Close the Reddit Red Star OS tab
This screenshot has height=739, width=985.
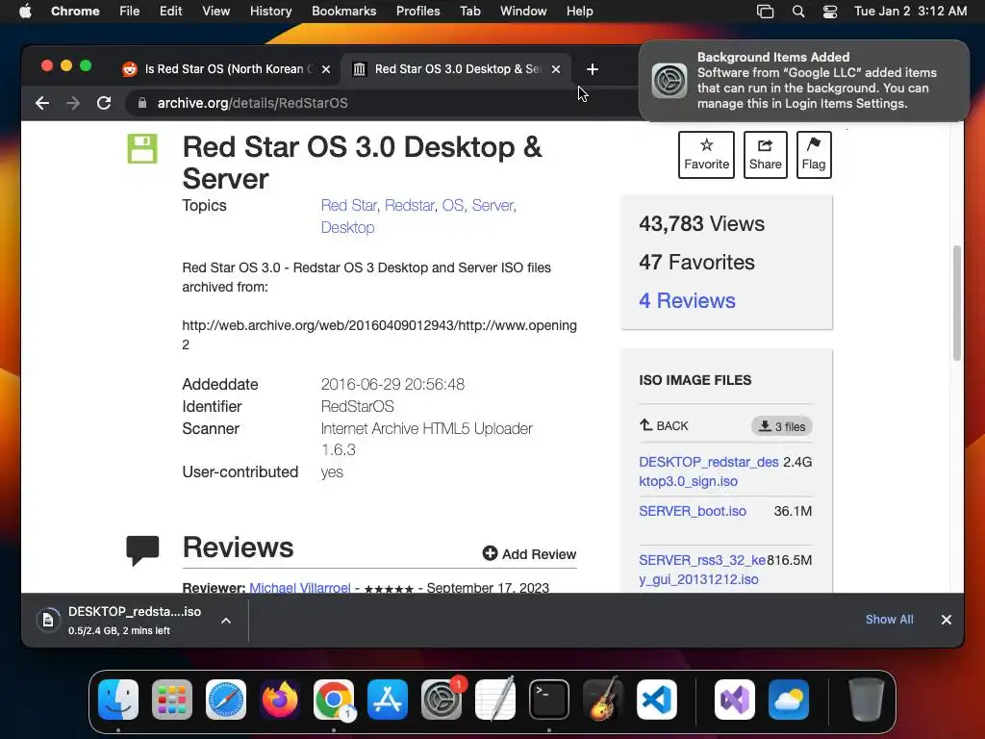click(326, 69)
